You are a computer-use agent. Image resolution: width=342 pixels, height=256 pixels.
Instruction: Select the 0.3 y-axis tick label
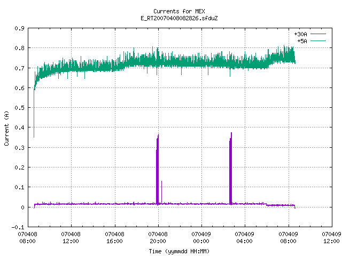19,148
